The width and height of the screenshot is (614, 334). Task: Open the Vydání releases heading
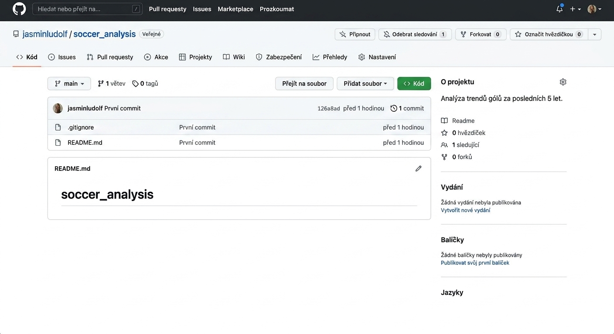(x=452, y=187)
